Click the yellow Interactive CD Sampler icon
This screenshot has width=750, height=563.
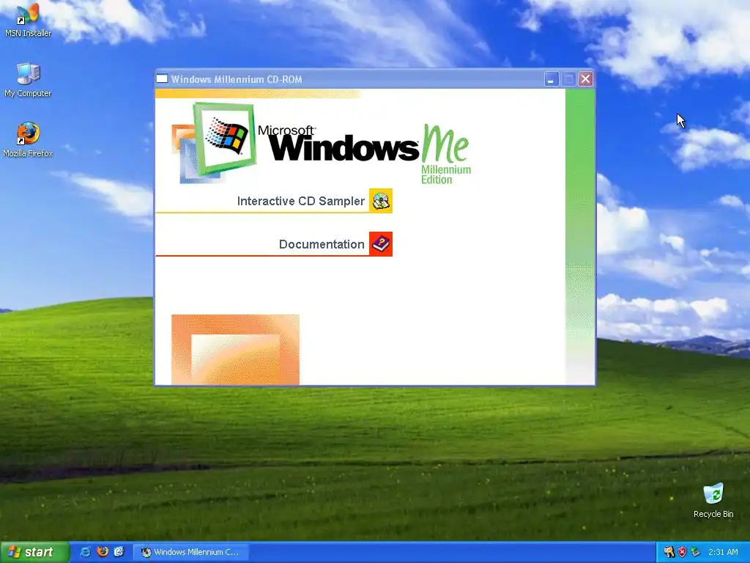pyautogui.click(x=381, y=201)
